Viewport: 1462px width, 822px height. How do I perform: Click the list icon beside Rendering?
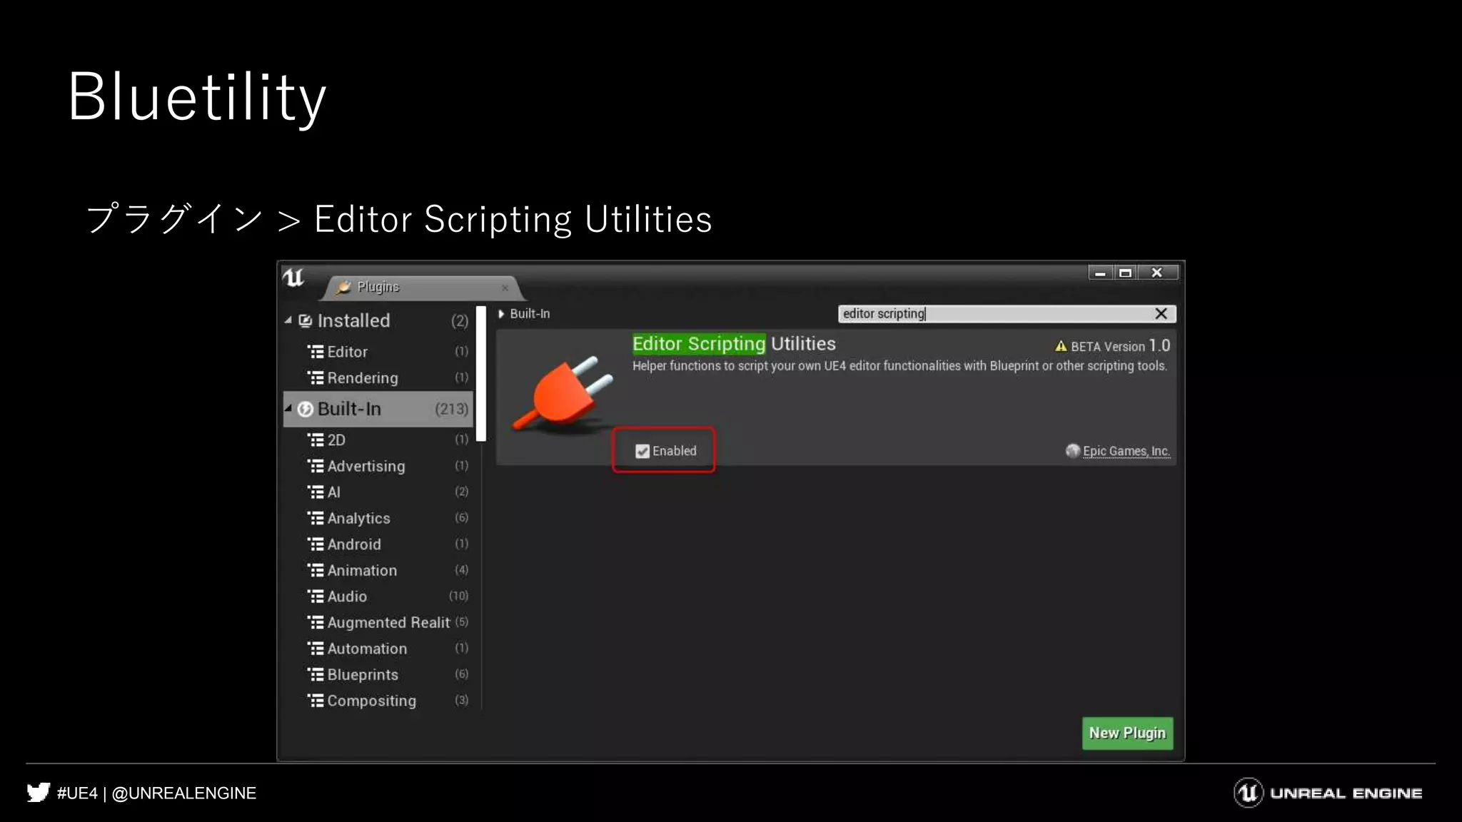pos(316,377)
